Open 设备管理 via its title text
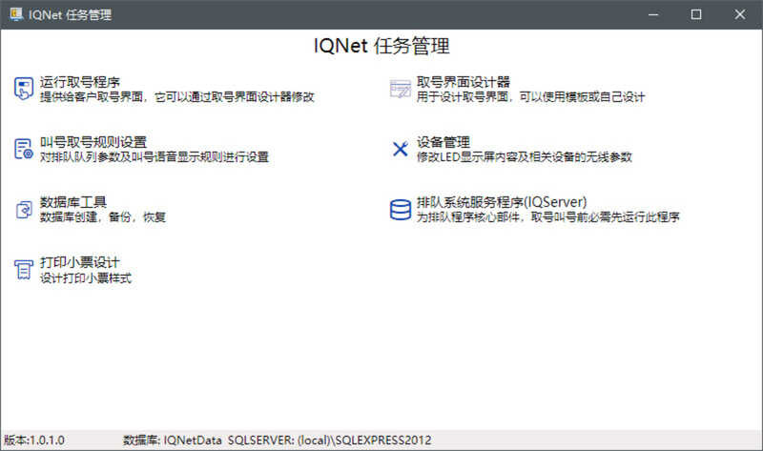The width and height of the screenshot is (763, 451). click(443, 142)
